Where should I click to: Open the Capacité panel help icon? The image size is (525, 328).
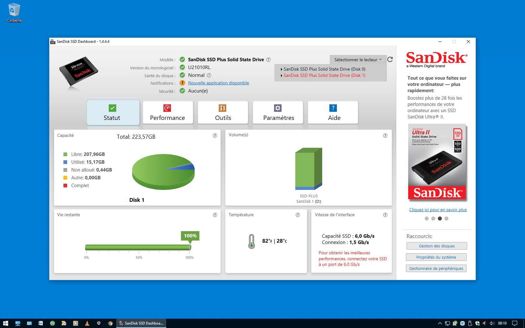(215, 136)
